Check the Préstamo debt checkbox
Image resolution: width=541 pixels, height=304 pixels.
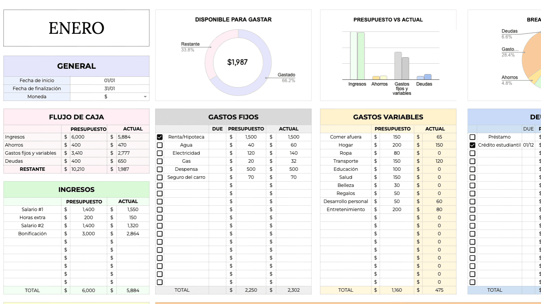pyautogui.click(x=473, y=137)
